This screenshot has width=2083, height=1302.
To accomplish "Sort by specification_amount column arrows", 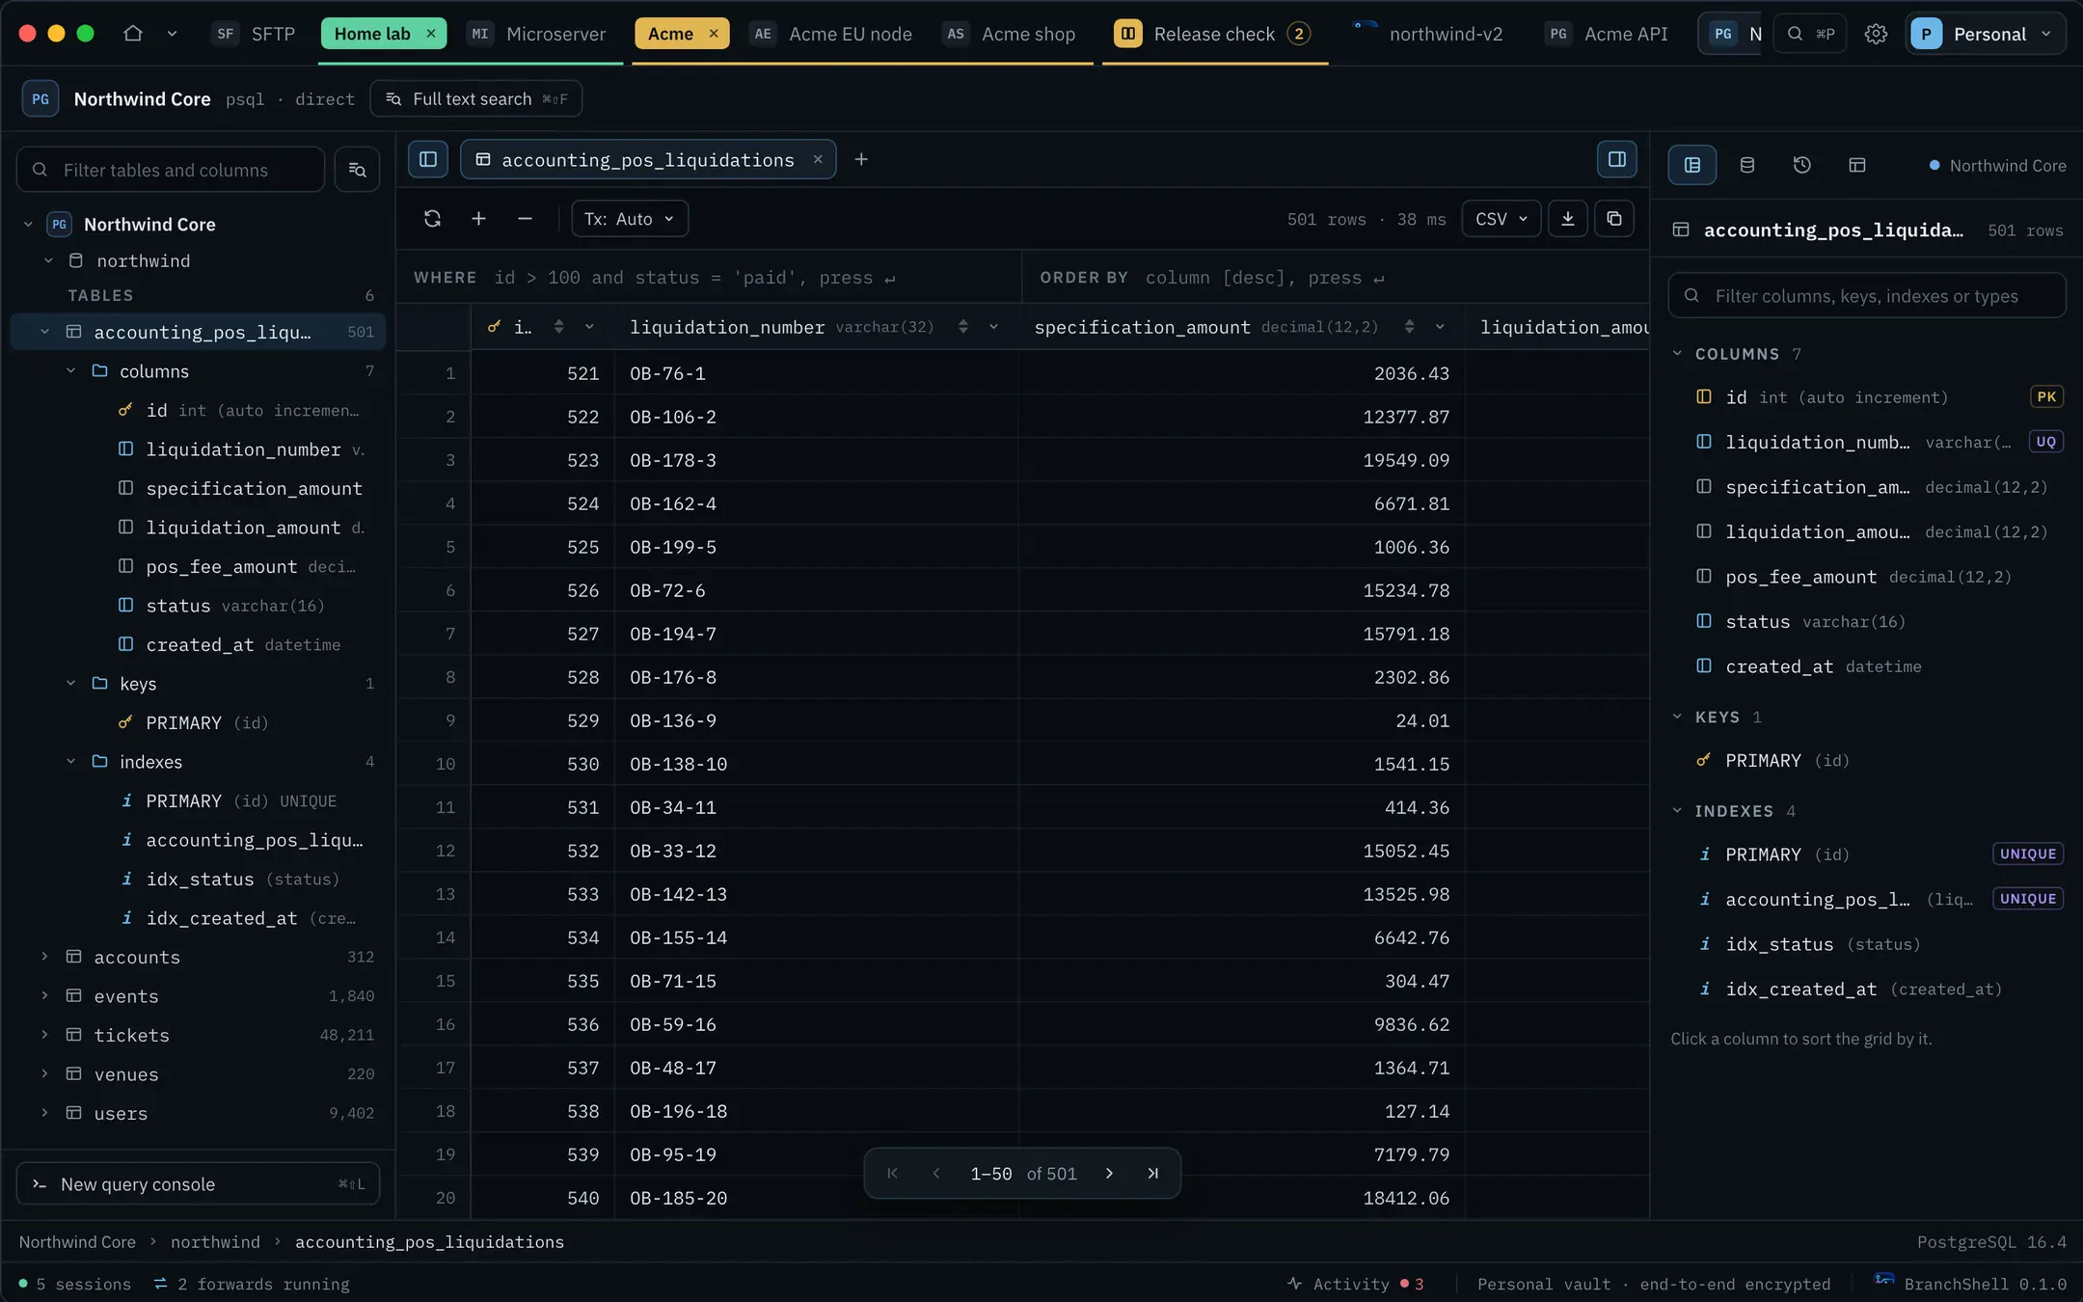I will [x=1409, y=327].
